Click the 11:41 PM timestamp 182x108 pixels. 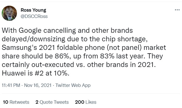coord(11,85)
